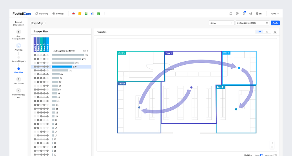This screenshot has width=292, height=156.
Task: Switch floorplan to 2D view
Action: 259,32
